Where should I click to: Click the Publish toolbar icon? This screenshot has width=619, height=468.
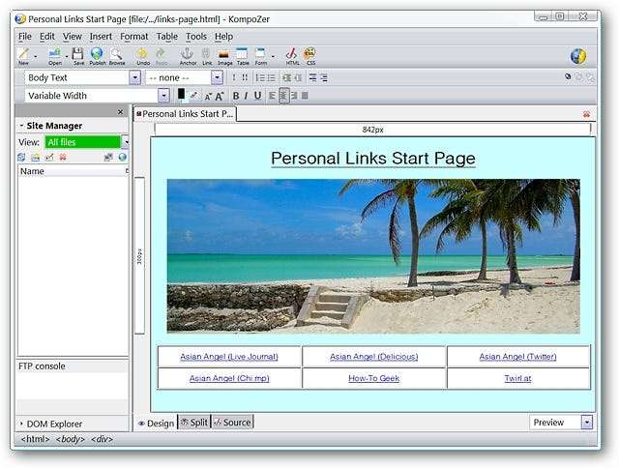click(97, 55)
